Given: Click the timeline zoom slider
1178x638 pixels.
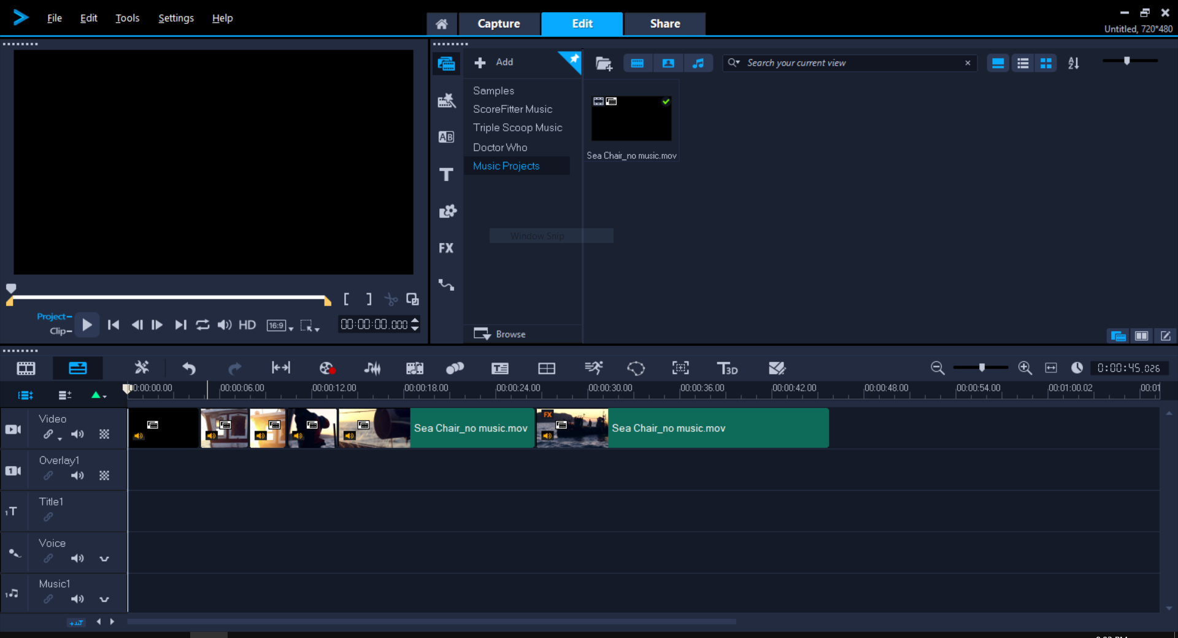Looking at the screenshot, I should click(982, 367).
